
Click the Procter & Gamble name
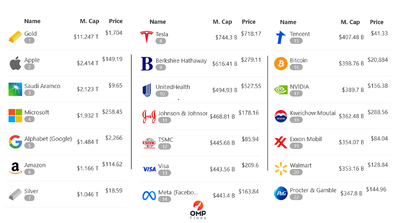coord(313,190)
